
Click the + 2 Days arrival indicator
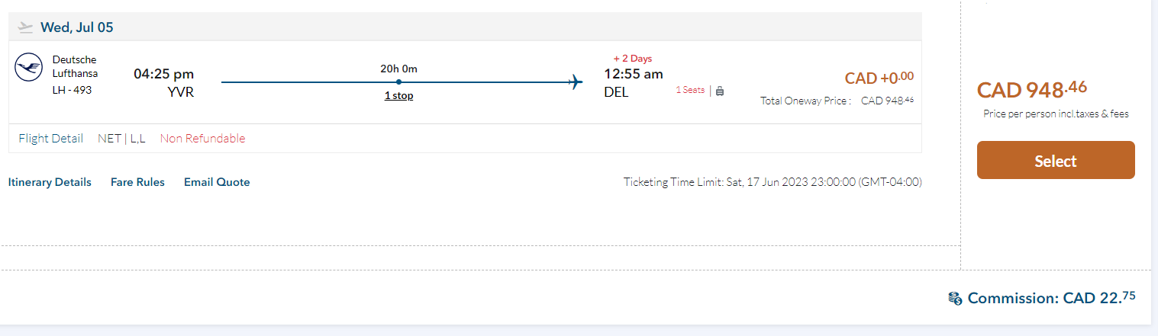pyautogui.click(x=633, y=59)
